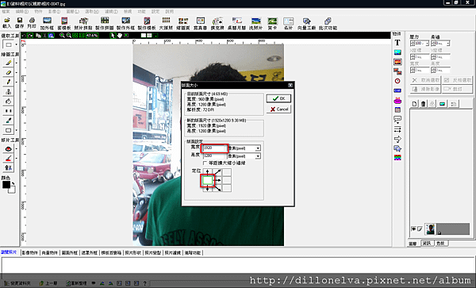Open the width unit pixel dropdown
The height and width of the screenshot is (288, 476).
coord(244,148)
